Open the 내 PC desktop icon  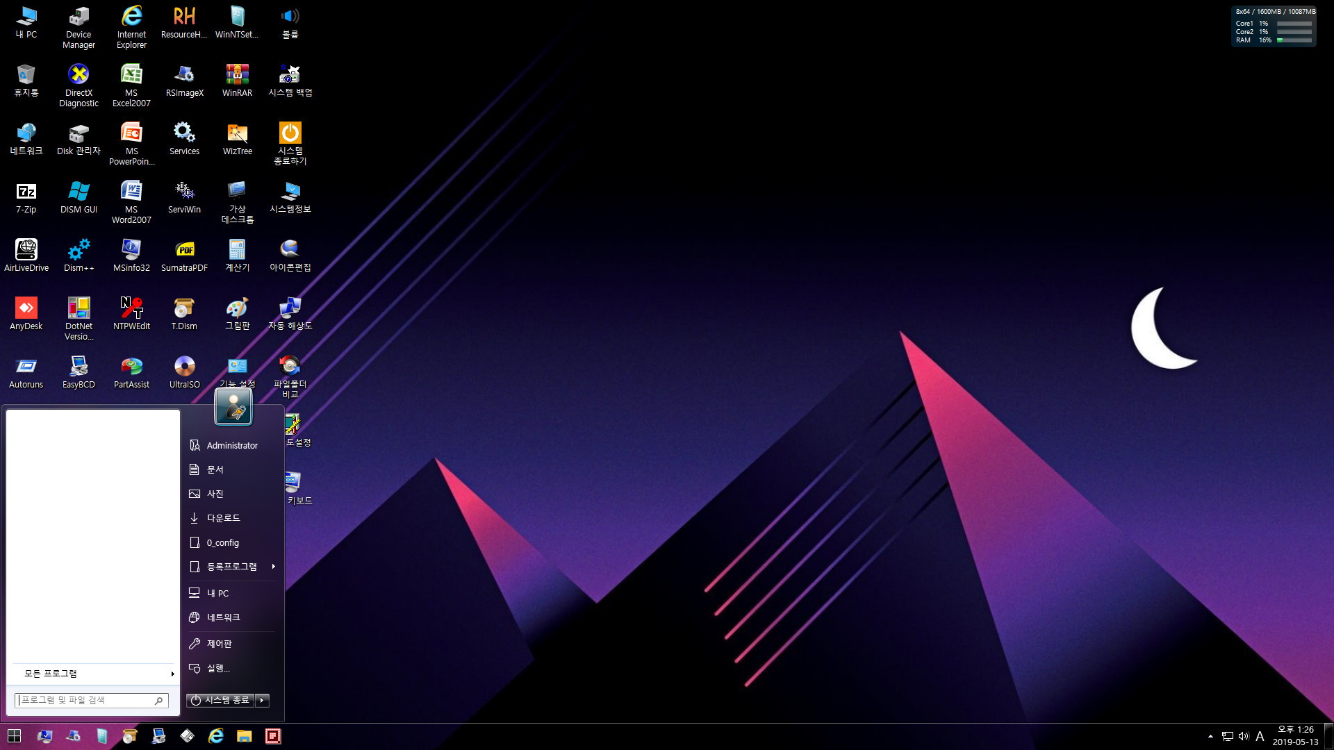click(26, 22)
